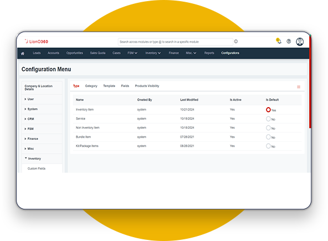
Task: Expand the User section in sidebar
Action: pyautogui.click(x=42, y=99)
